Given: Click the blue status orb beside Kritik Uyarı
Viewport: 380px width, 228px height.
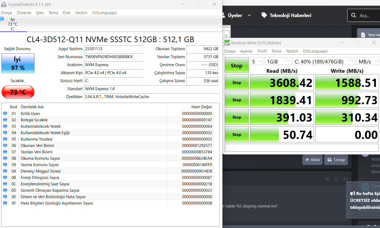Looking at the screenshot, I should pyautogui.click(x=5, y=113).
